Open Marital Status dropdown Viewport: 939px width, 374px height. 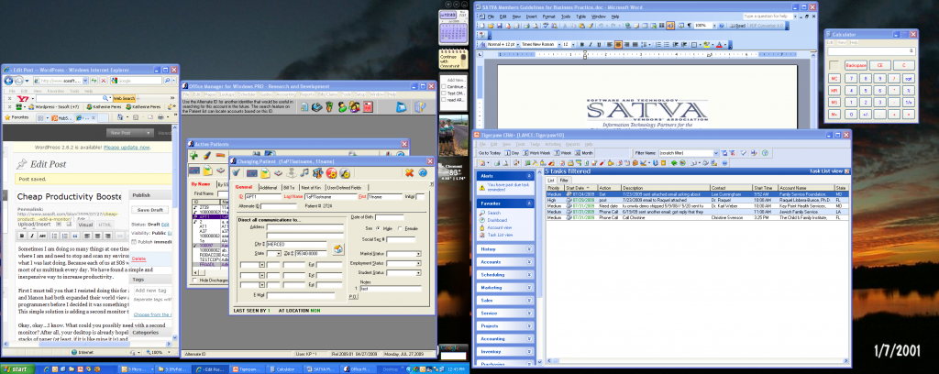point(418,254)
